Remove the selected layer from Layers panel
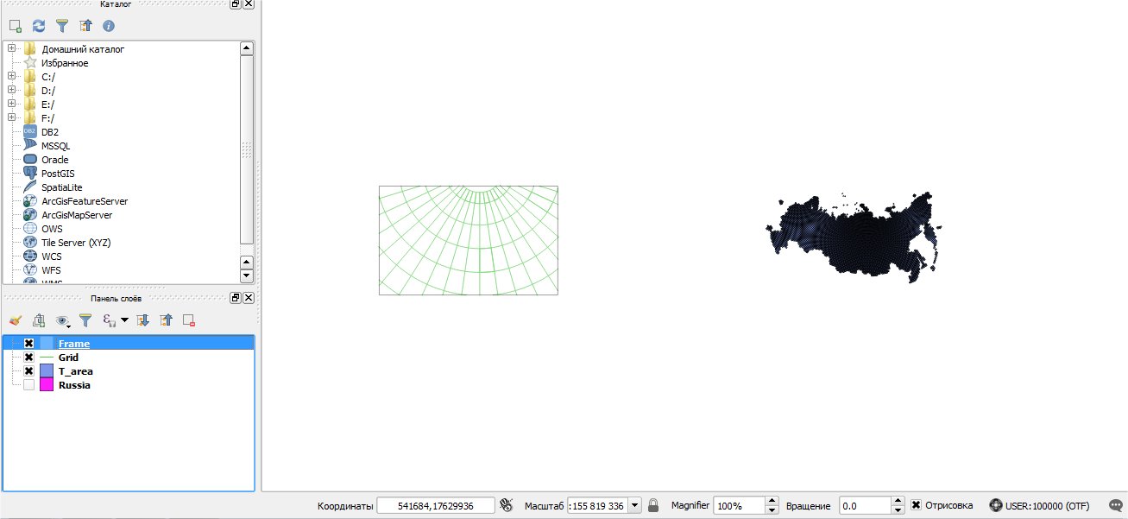This screenshot has height=519, width=1128. tap(189, 320)
